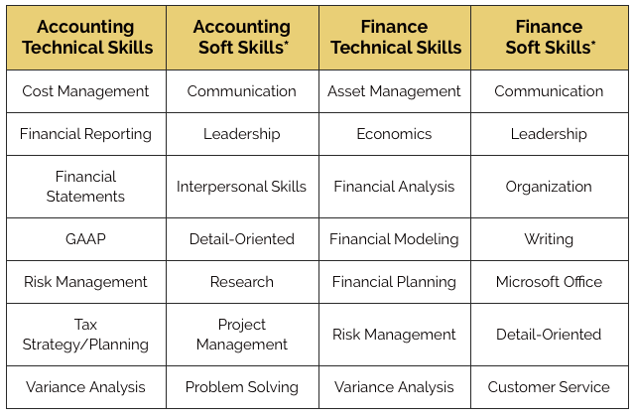The width and height of the screenshot is (634, 418).
Task: Select the Interpersonal Skills cell
Action: [242, 187]
